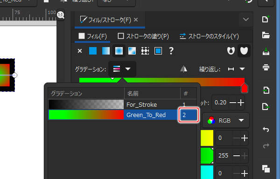
Task: Increase the red channel value 0
Action: pyautogui.click(x=244, y=138)
